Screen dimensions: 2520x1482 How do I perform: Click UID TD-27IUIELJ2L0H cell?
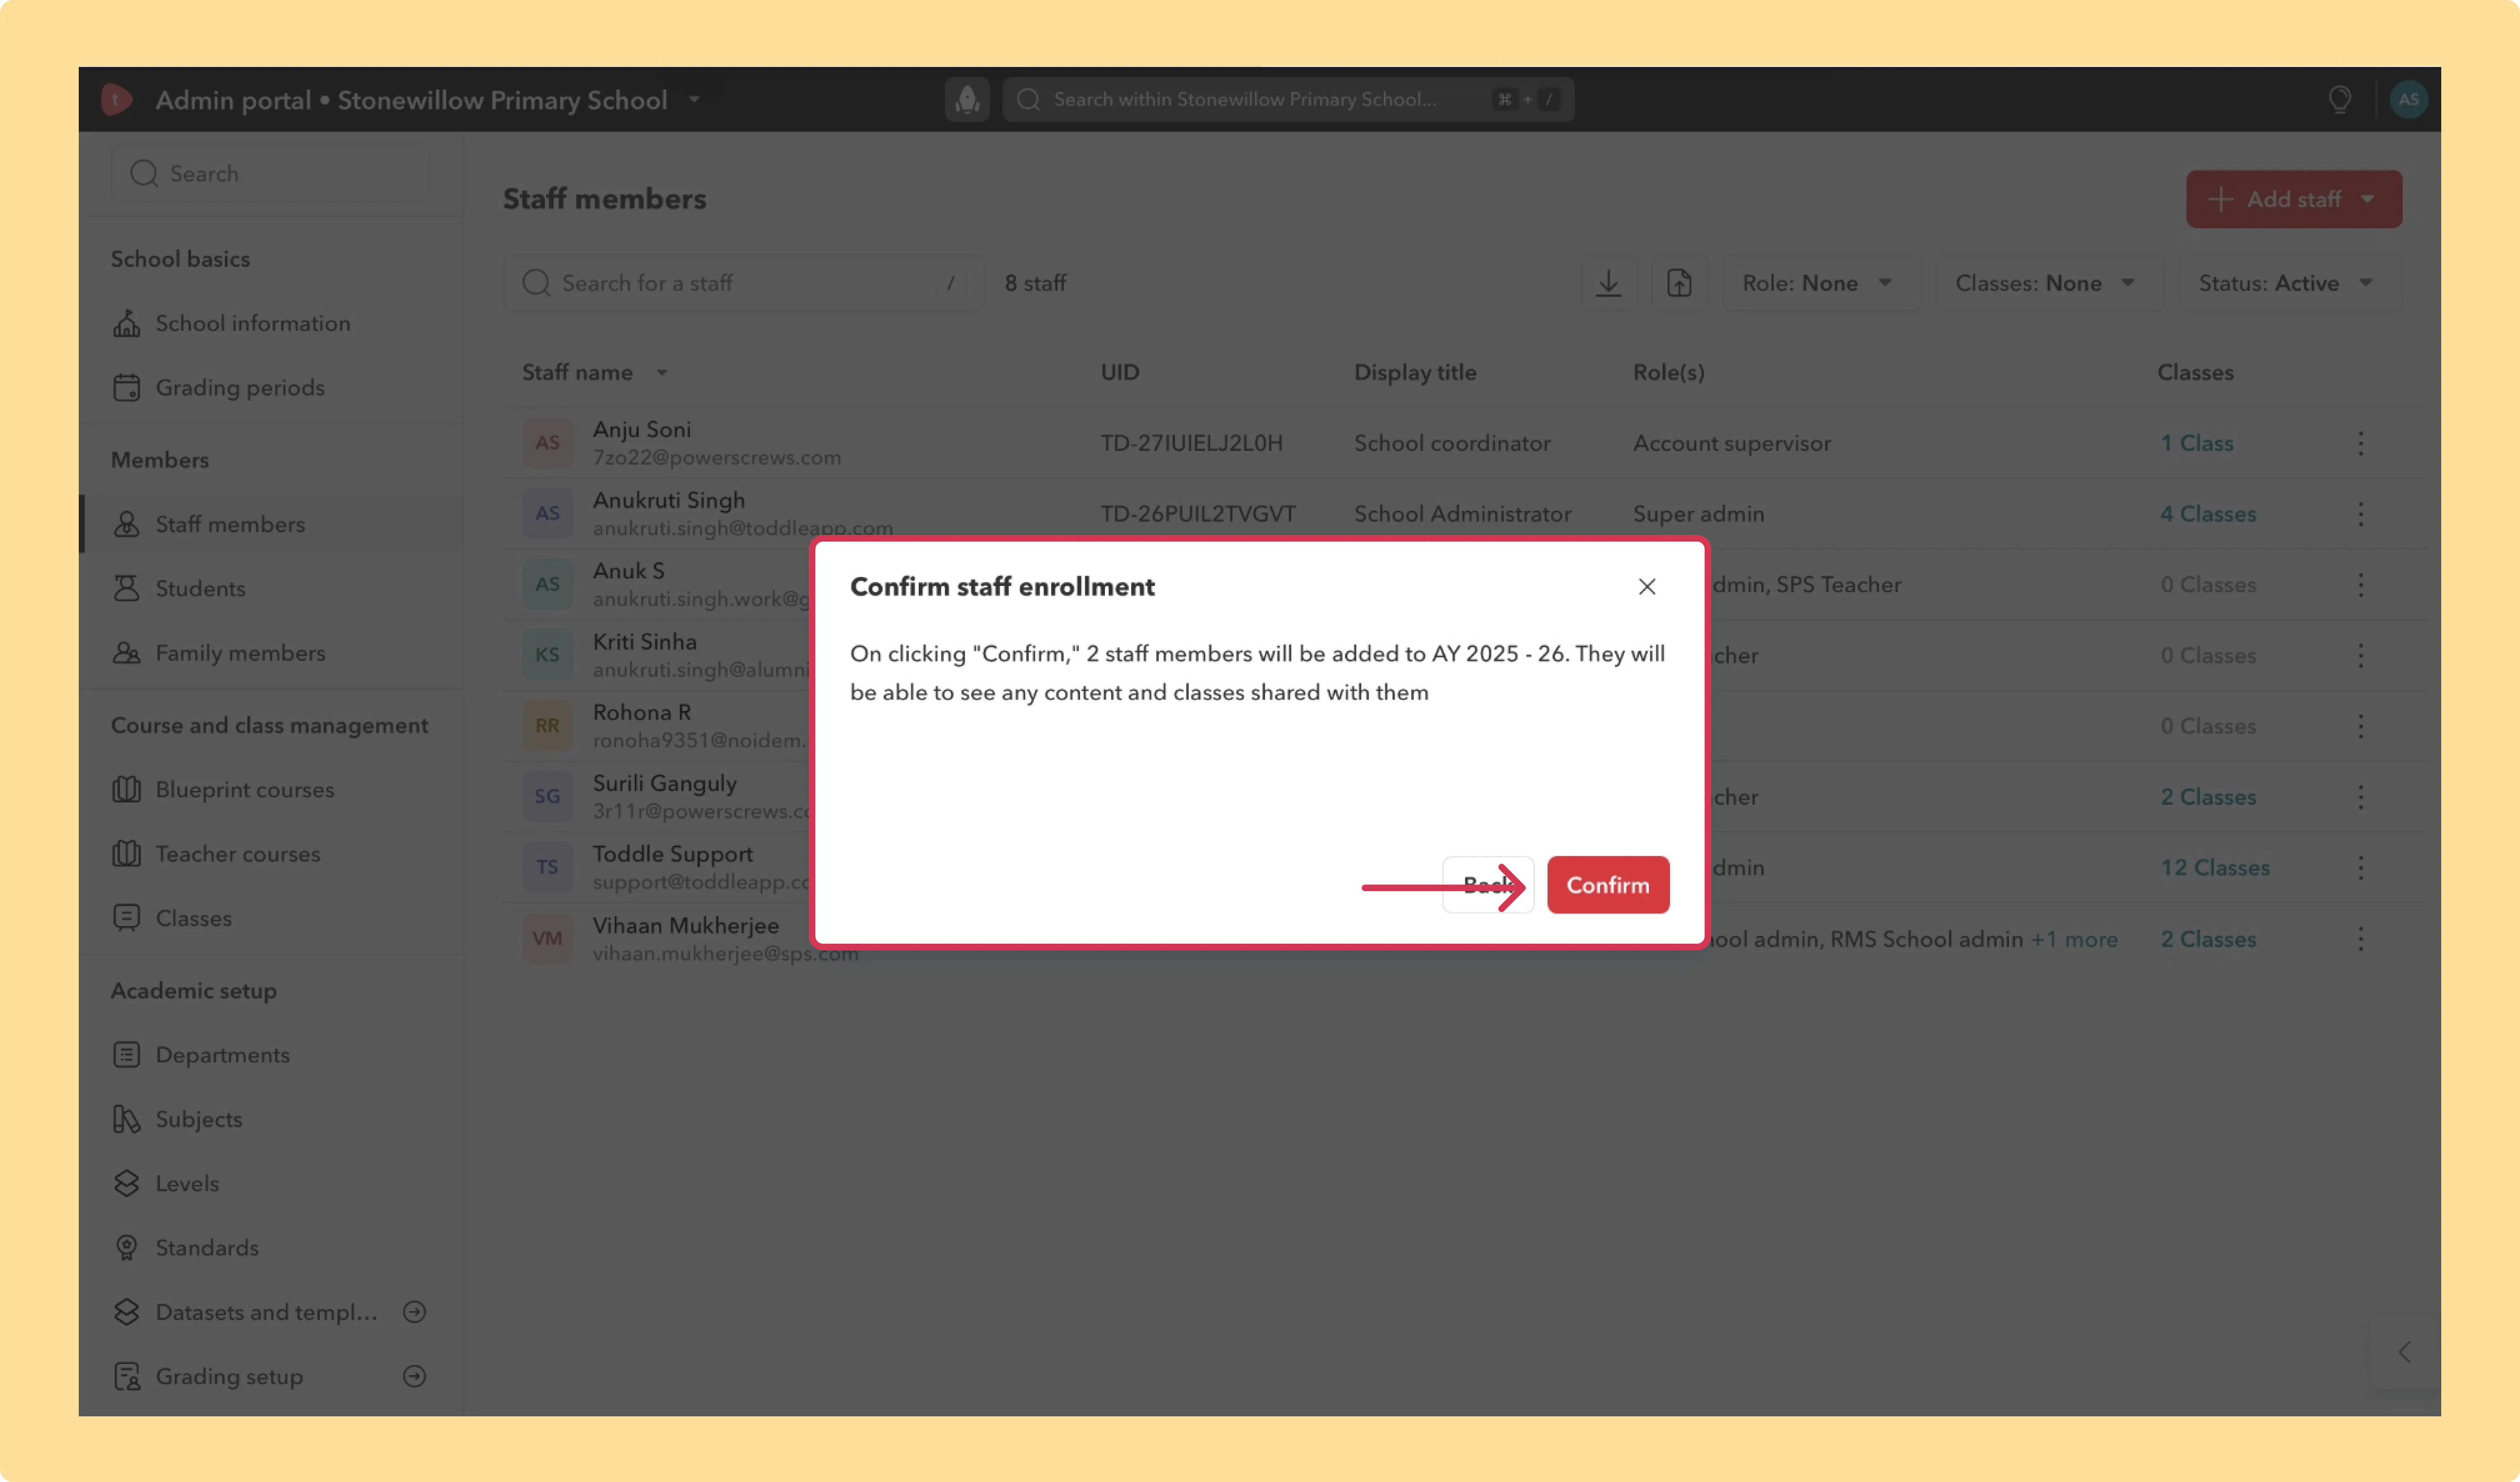point(1191,442)
